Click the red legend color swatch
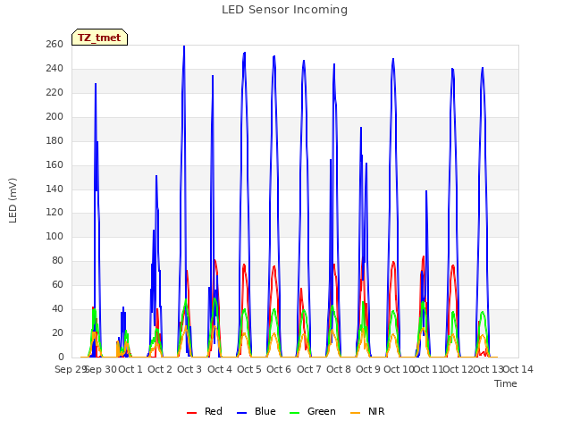Image resolution: width=572 pixels, height=429 pixels. 192,413
